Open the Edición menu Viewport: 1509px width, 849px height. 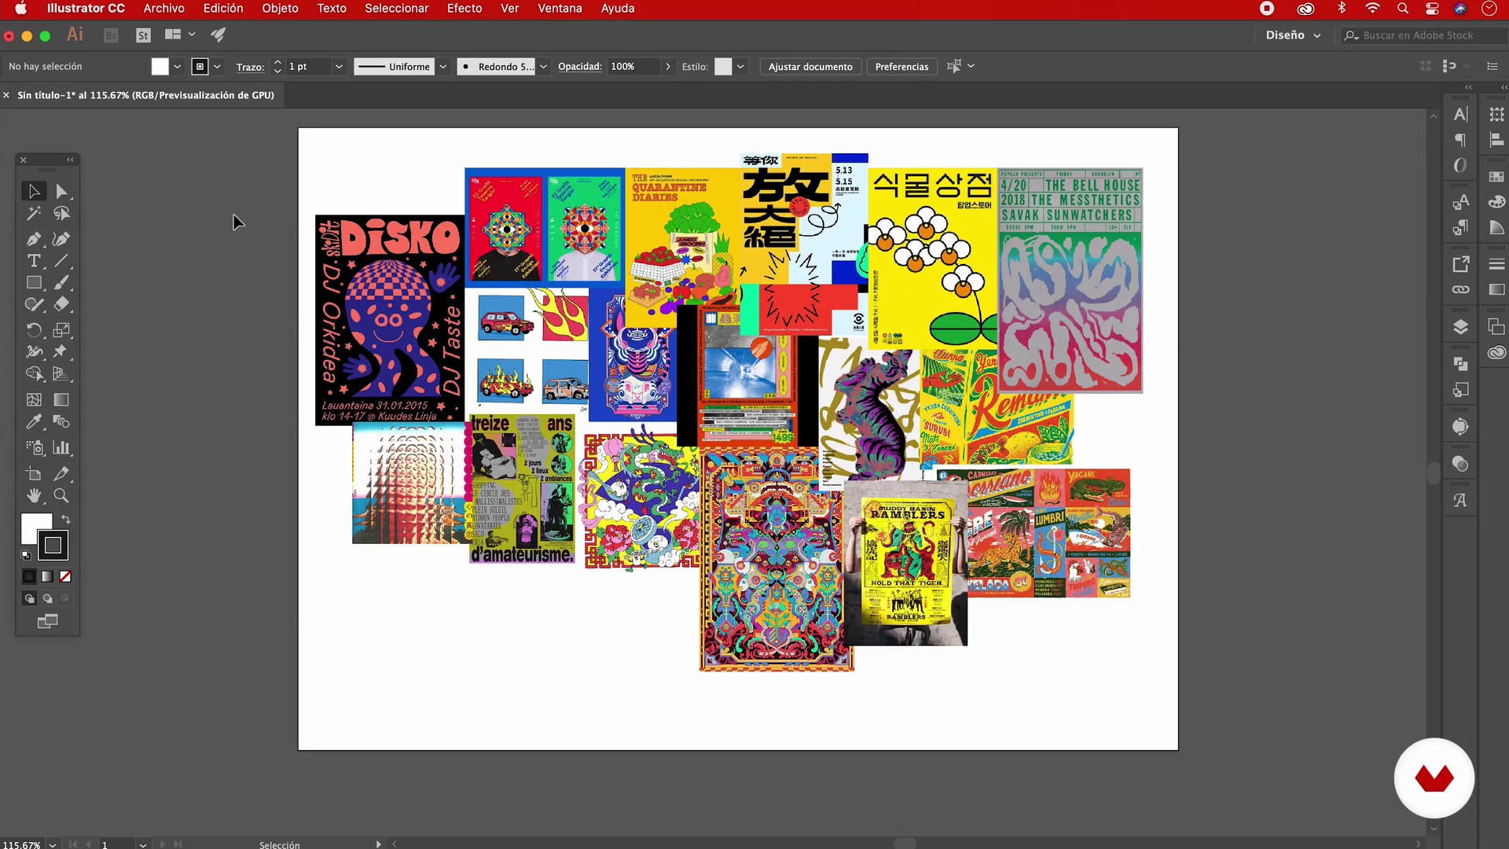click(223, 9)
